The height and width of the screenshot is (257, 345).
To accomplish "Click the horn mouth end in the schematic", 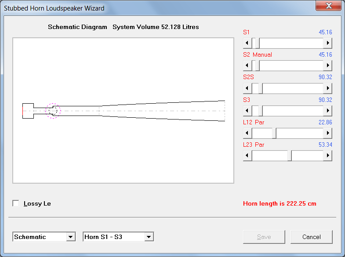I will point(225,111).
